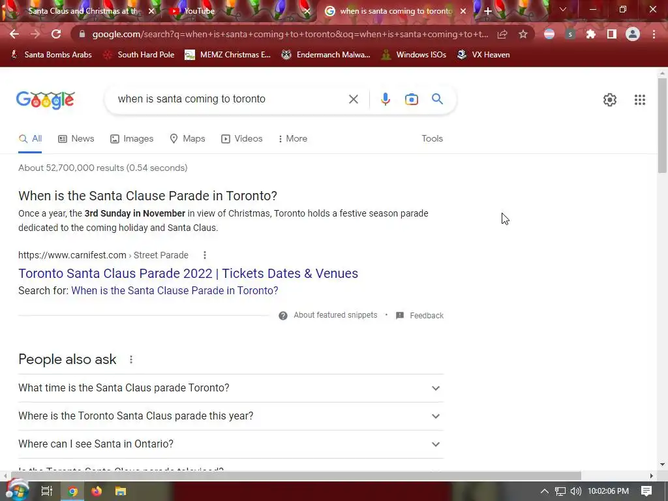Click the About featured snippets link
This screenshot has width=668, height=501.
(335, 315)
